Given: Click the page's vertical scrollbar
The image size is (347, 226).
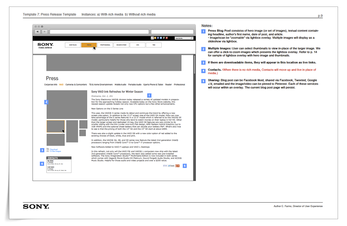Looking at the screenshot, I should tap(195, 118).
